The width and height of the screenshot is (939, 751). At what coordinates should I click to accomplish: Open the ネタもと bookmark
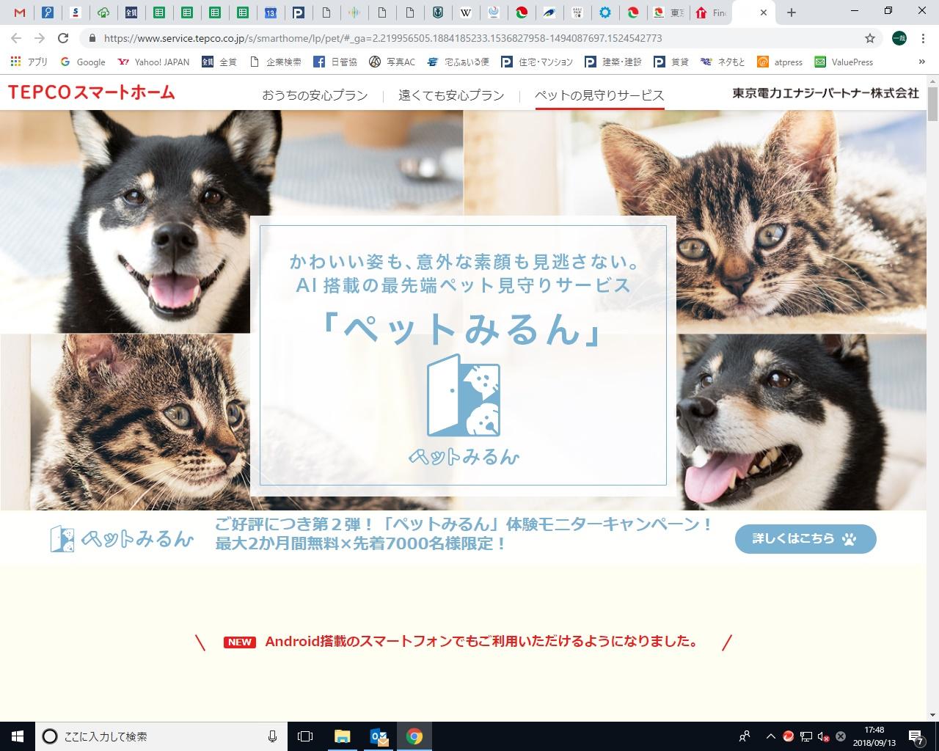(723, 62)
